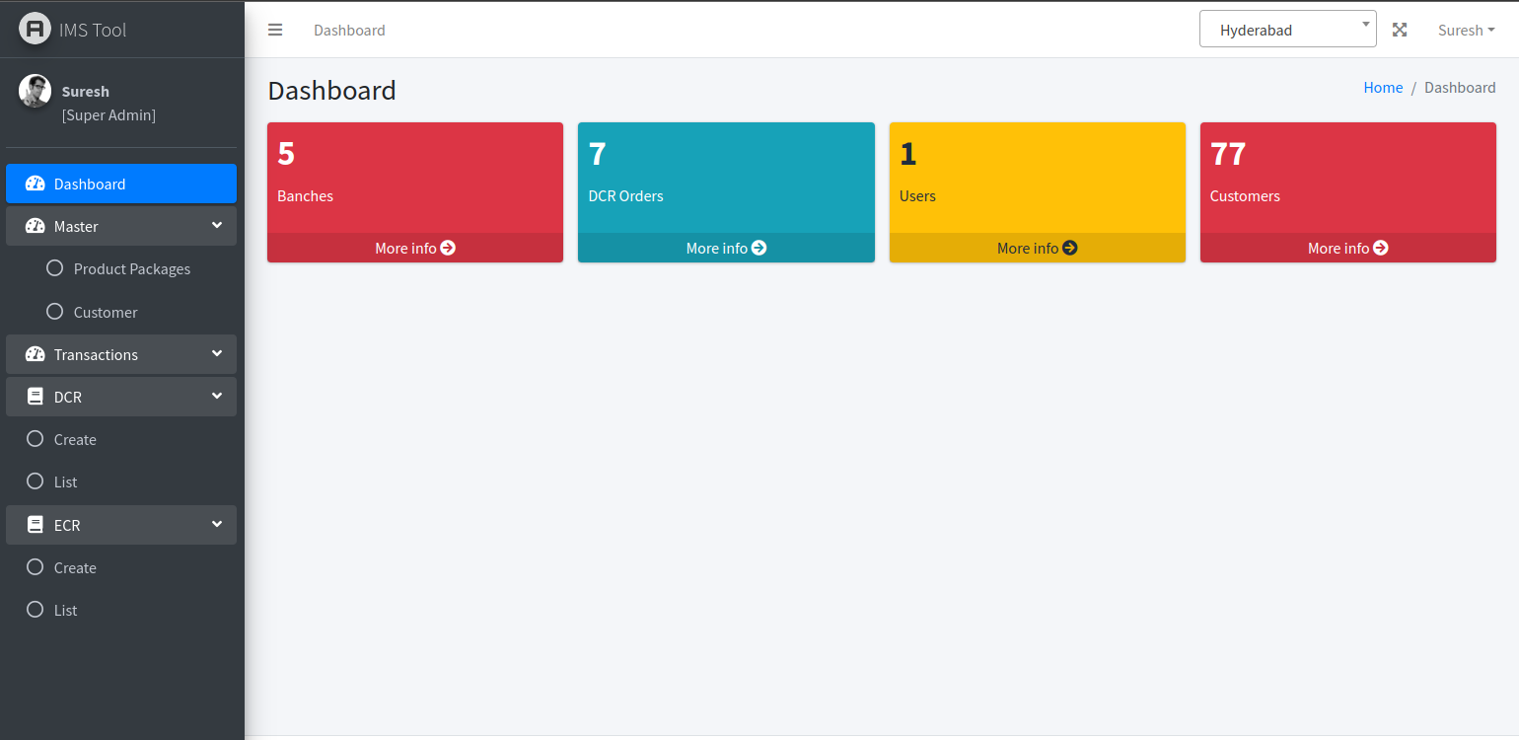Screen dimensions: 1519x740
Task: Click More info on Users card
Action: [1038, 248]
